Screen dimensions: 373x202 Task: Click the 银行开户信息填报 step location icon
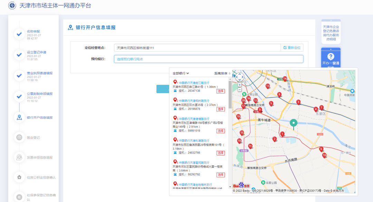(19, 118)
